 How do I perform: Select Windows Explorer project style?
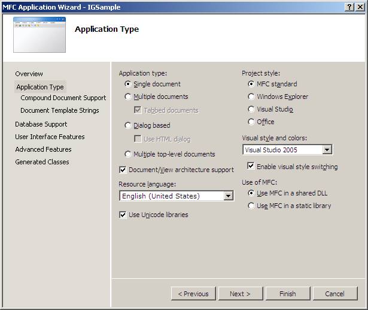[251, 97]
